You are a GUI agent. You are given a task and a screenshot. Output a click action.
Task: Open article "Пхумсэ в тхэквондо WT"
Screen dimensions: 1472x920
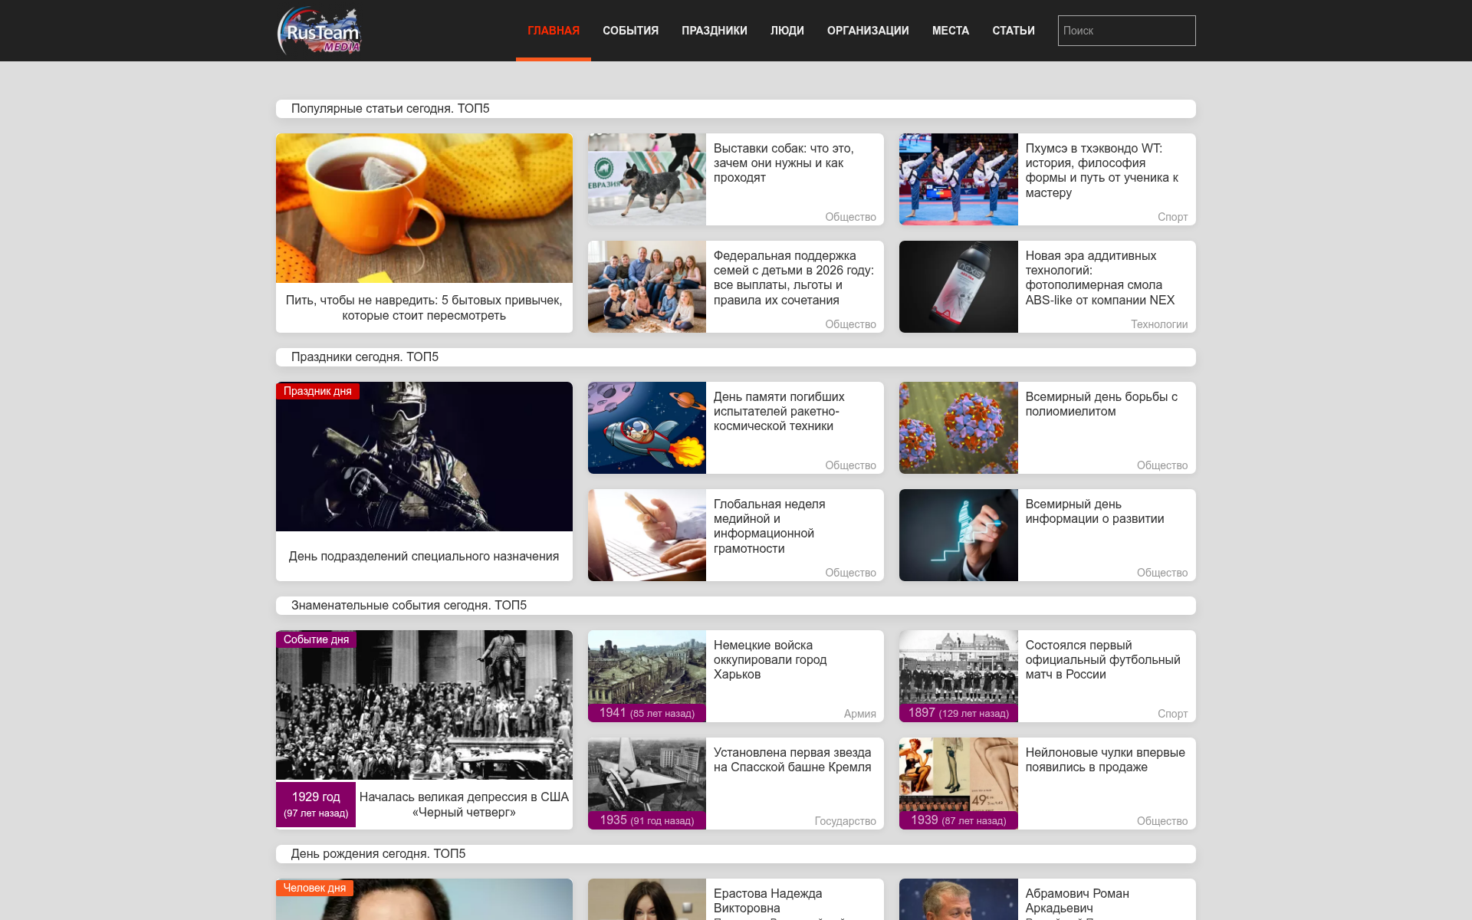pyautogui.click(x=1102, y=170)
